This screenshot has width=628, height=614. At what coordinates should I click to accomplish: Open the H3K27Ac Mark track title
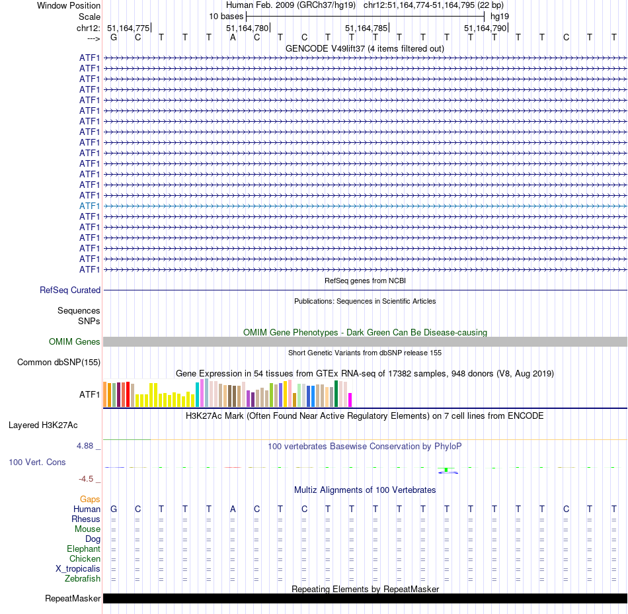365,416
